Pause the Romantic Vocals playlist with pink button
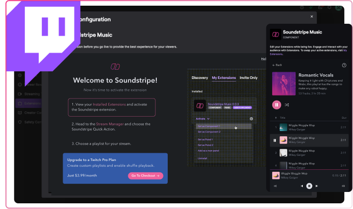Screen dimensions: 353x209 coord(277,105)
